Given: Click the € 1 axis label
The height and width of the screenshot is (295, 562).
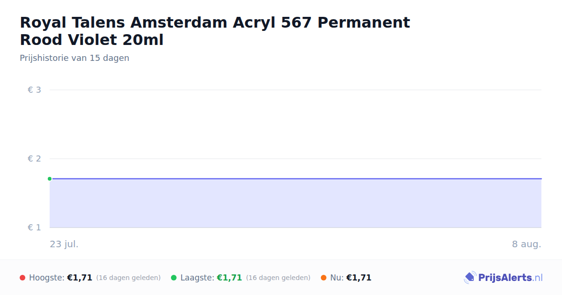Looking at the screenshot, I should [x=34, y=228].
